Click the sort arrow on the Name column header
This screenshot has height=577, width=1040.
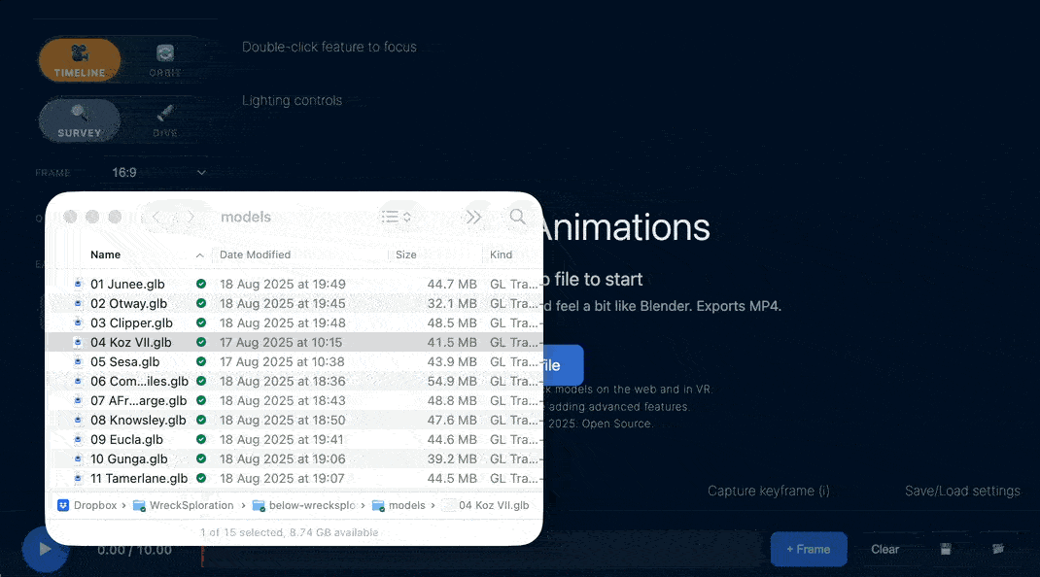[x=200, y=255]
